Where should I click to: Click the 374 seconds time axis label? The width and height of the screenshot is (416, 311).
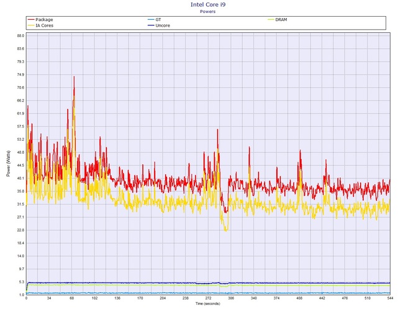(276, 298)
